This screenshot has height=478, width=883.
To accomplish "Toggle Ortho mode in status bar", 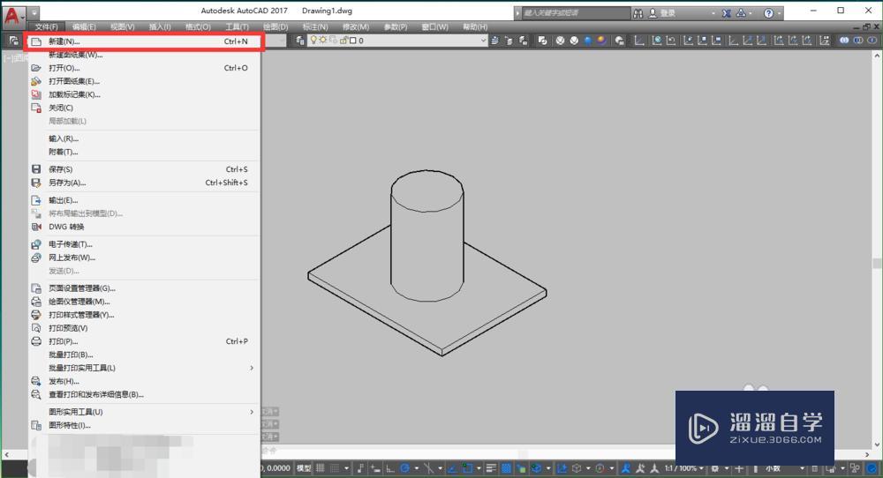I will pos(390,468).
